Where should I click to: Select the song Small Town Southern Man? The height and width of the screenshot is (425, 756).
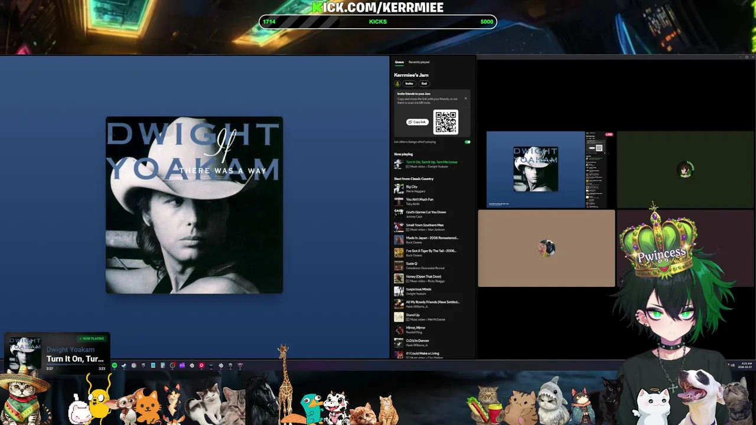click(425, 225)
